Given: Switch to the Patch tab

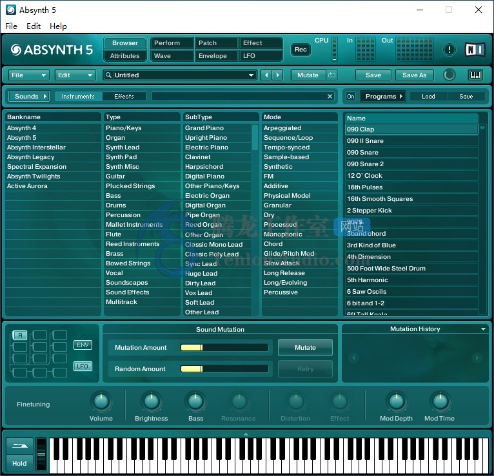Looking at the screenshot, I should pos(216,43).
